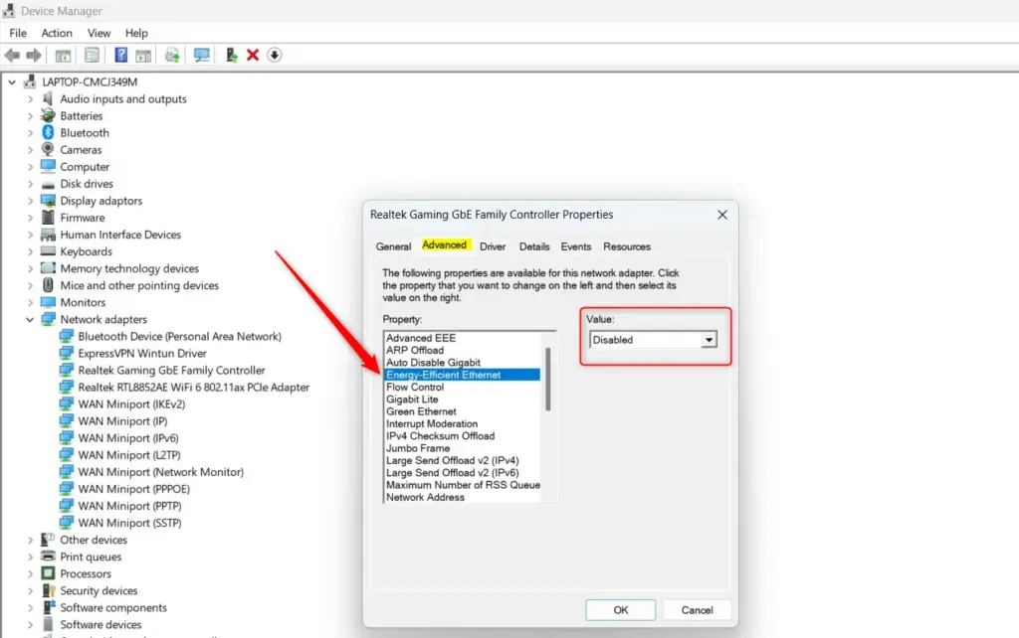Open the Help menu
This screenshot has height=638, width=1019.
click(x=136, y=33)
